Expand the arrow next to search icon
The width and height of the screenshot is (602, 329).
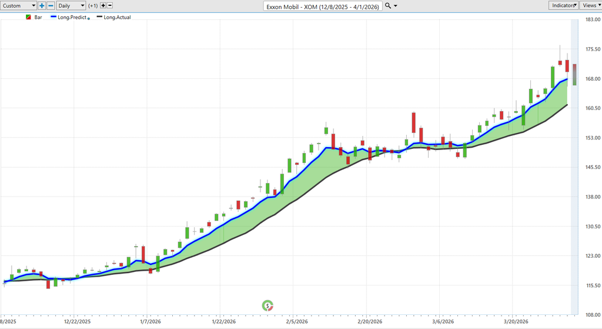point(396,6)
